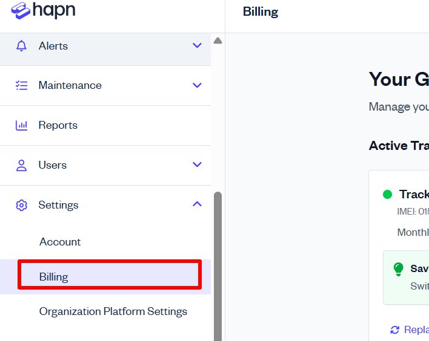Expand the Users section chevron
The image size is (429, 341).
click(197, 164)
